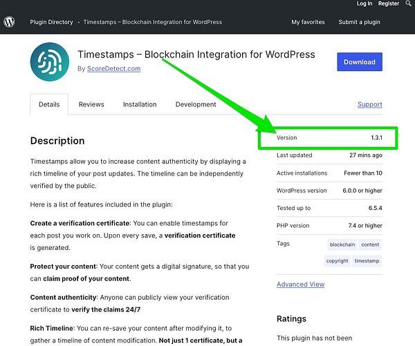
Task: Click '27 mins ago' value
Action: 366,155
